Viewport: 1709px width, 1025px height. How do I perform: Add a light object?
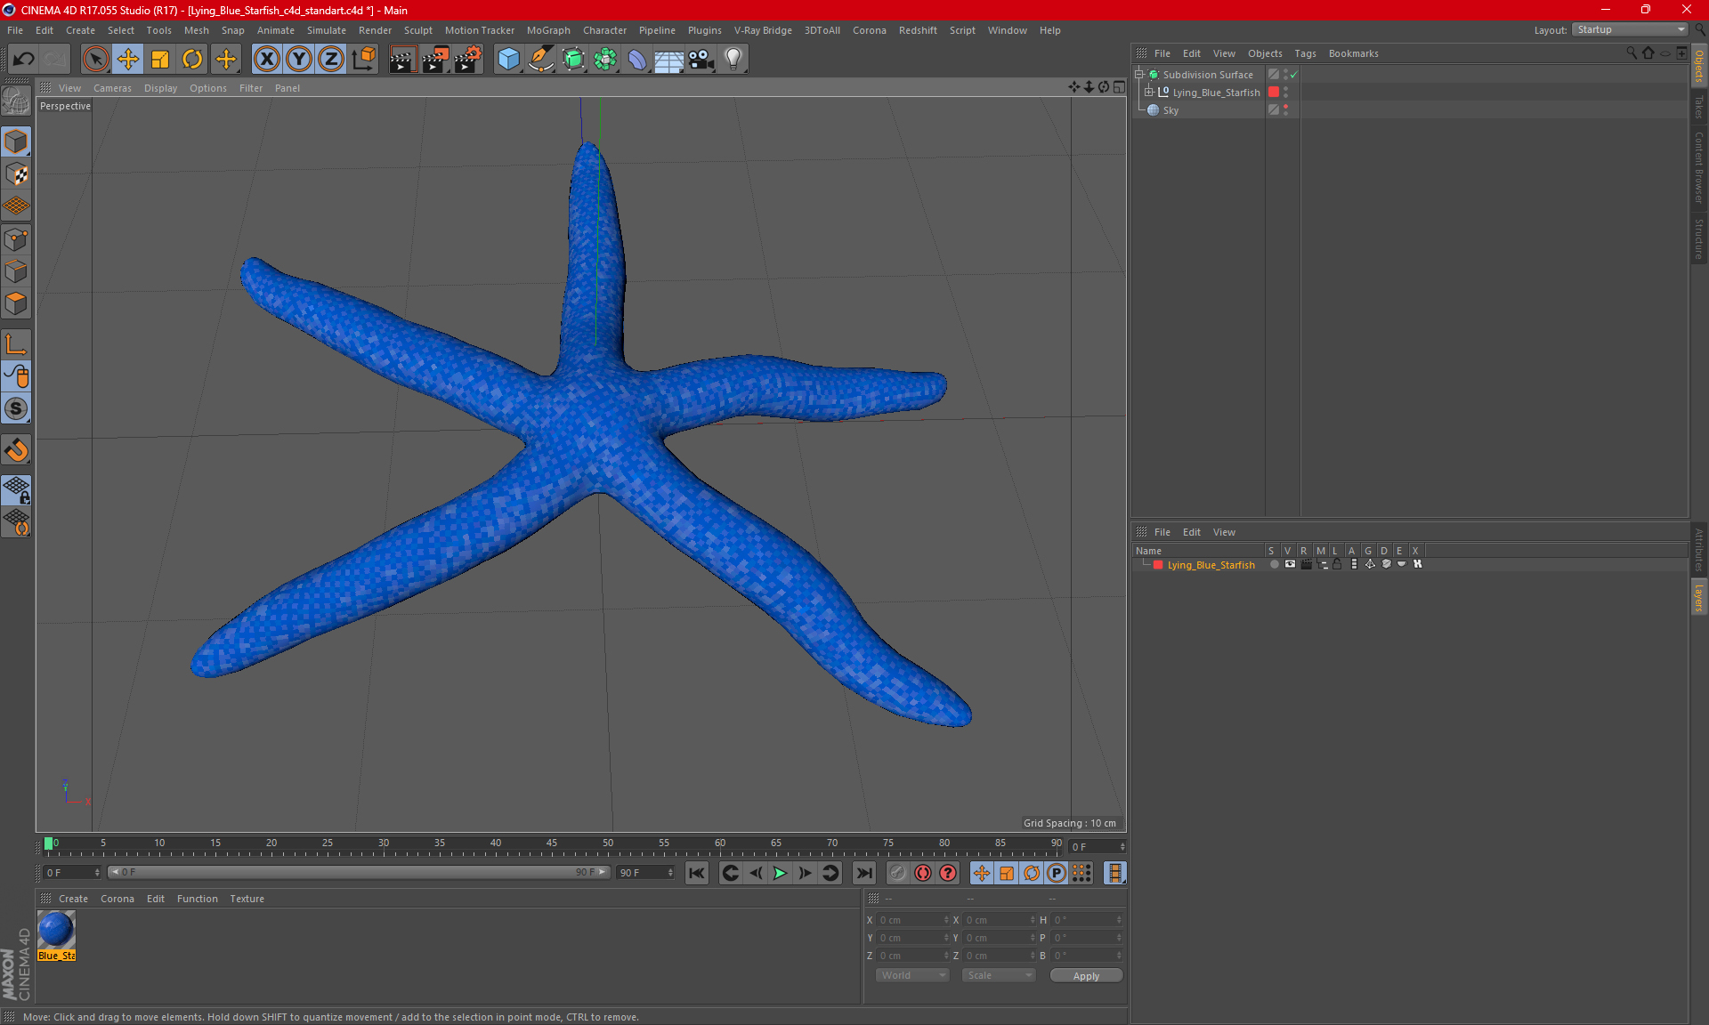click(x=733, y=60)
